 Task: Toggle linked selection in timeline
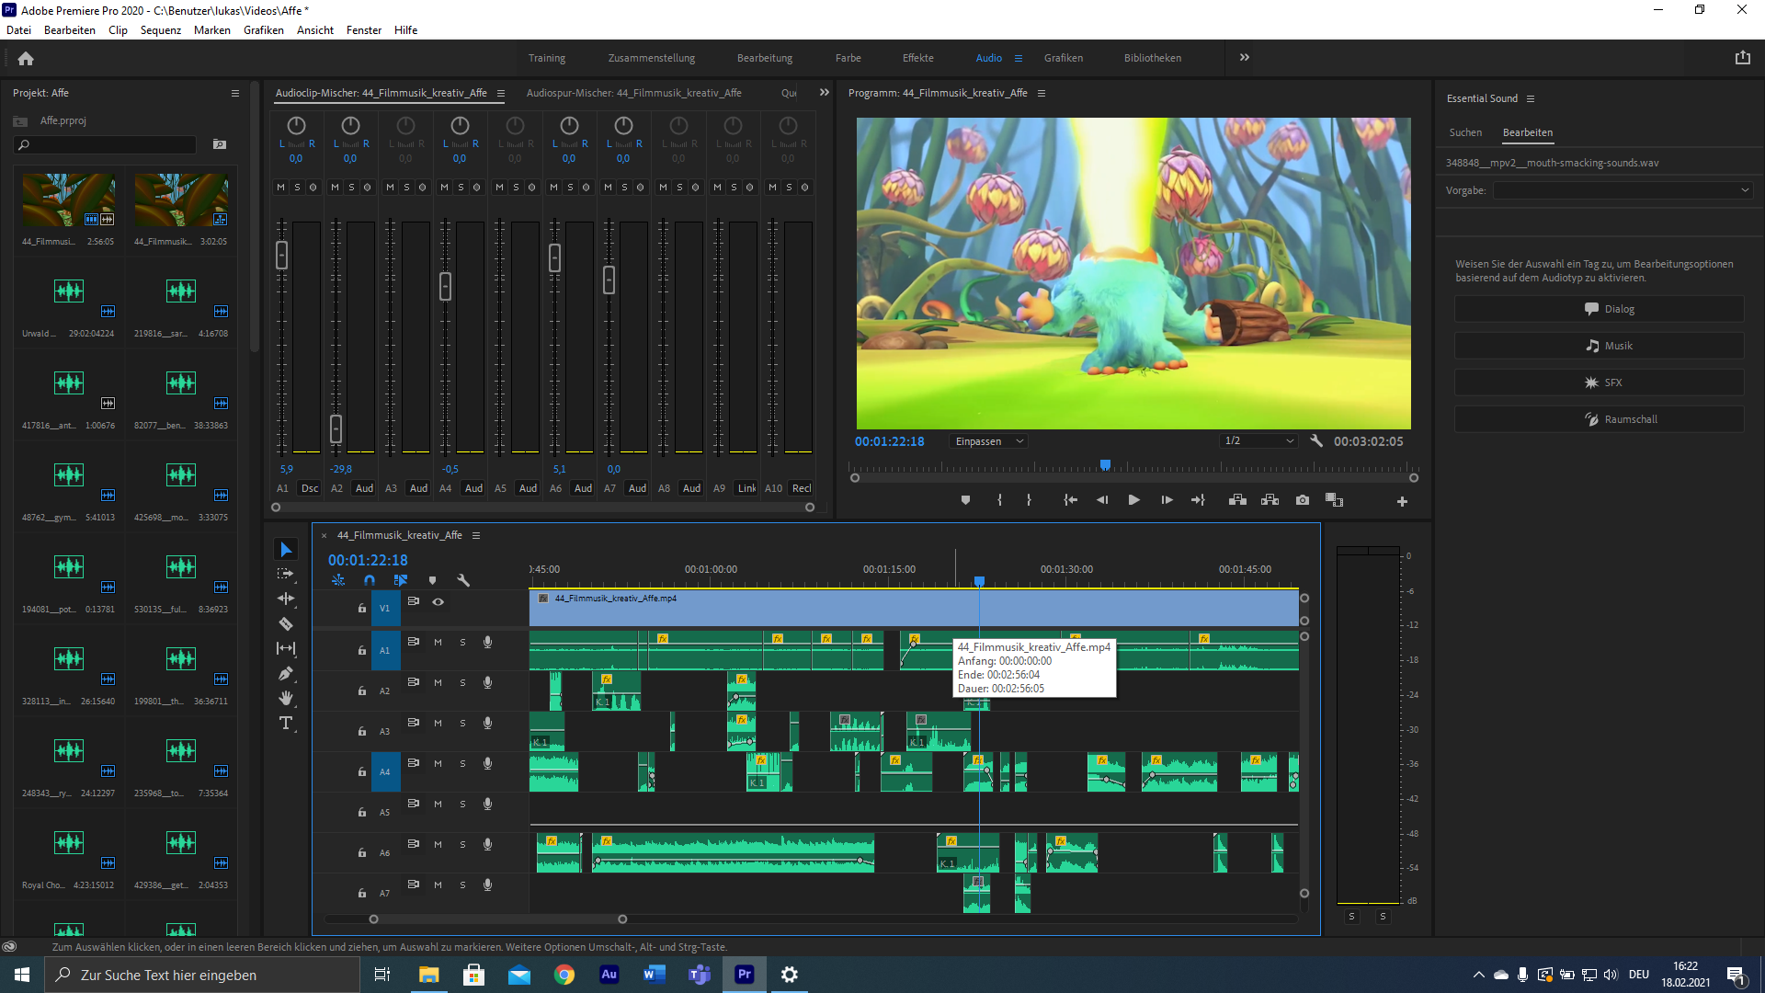point(401,580)
